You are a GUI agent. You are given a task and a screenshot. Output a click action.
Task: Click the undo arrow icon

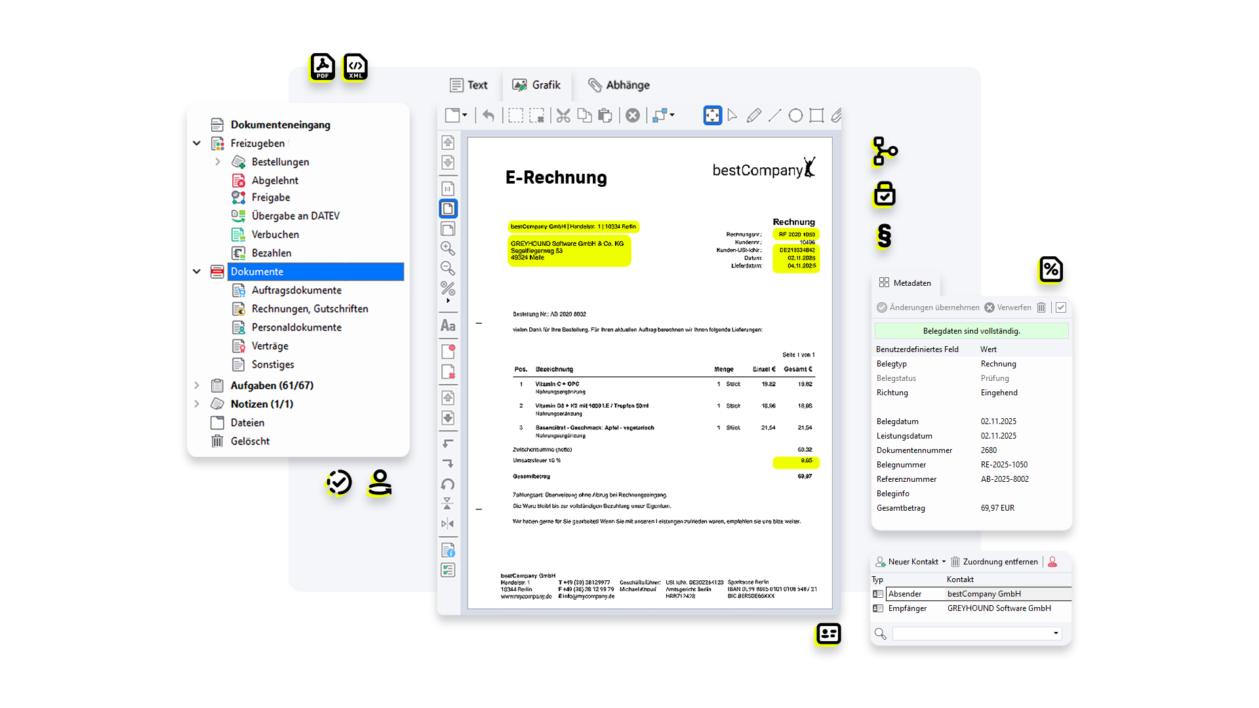[x=489, y=116]
